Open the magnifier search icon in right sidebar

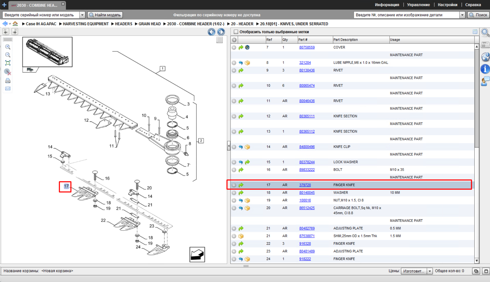pyautogui.click(x=485, y=33)
